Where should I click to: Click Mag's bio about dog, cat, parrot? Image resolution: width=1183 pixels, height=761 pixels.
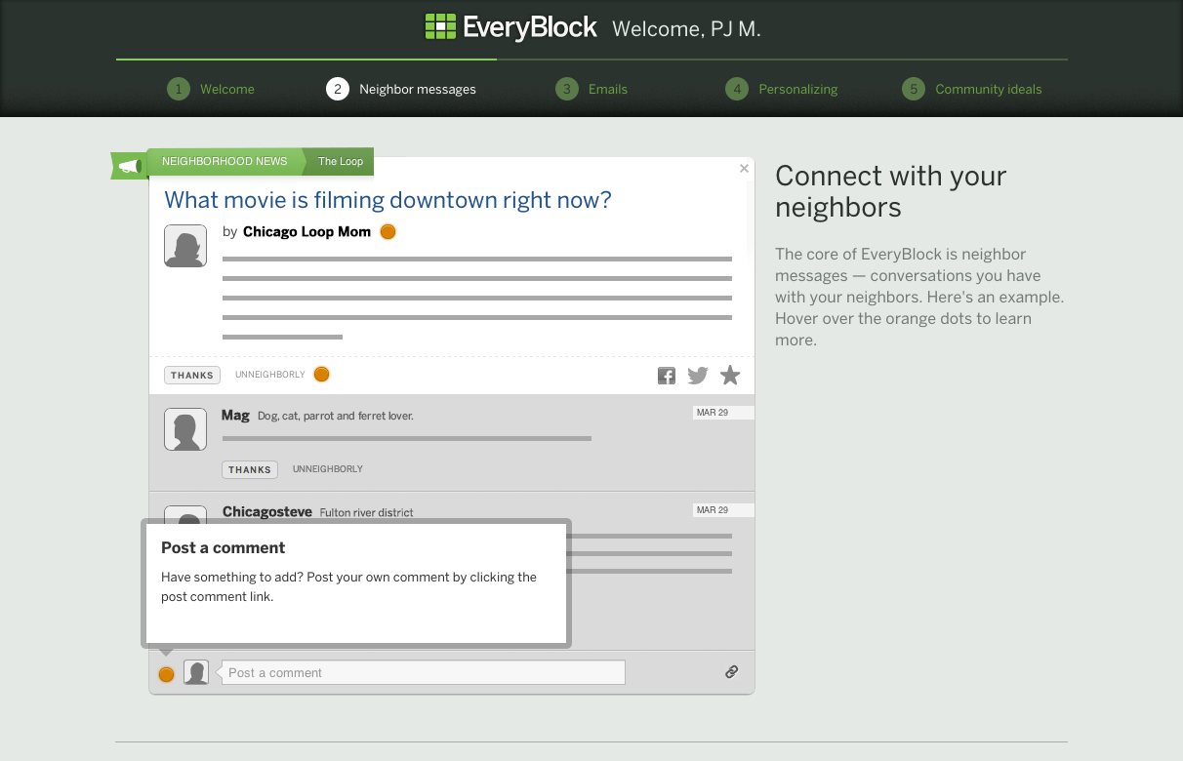[336, 417]
